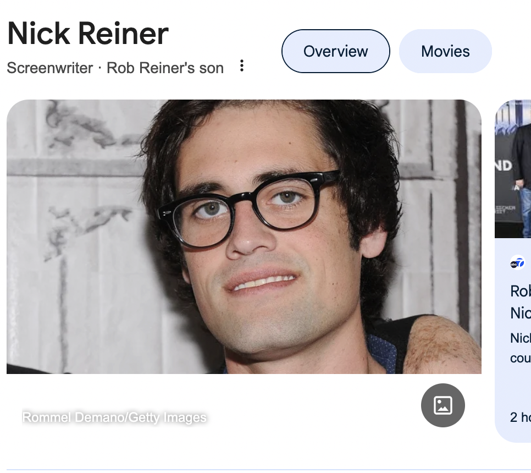Open the large Nick Reiner photo
The image size is (531, 473).
coord(244,237)
